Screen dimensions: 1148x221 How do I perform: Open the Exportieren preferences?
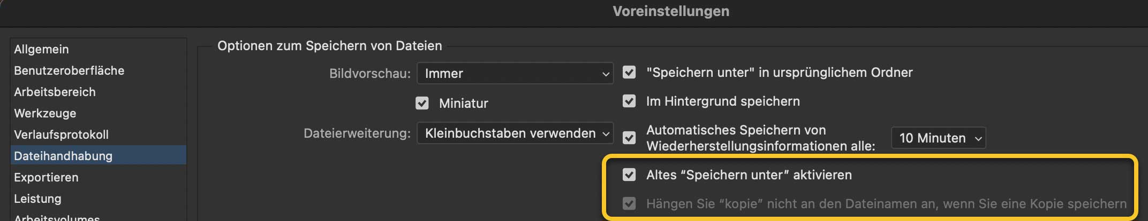(46, 177)
